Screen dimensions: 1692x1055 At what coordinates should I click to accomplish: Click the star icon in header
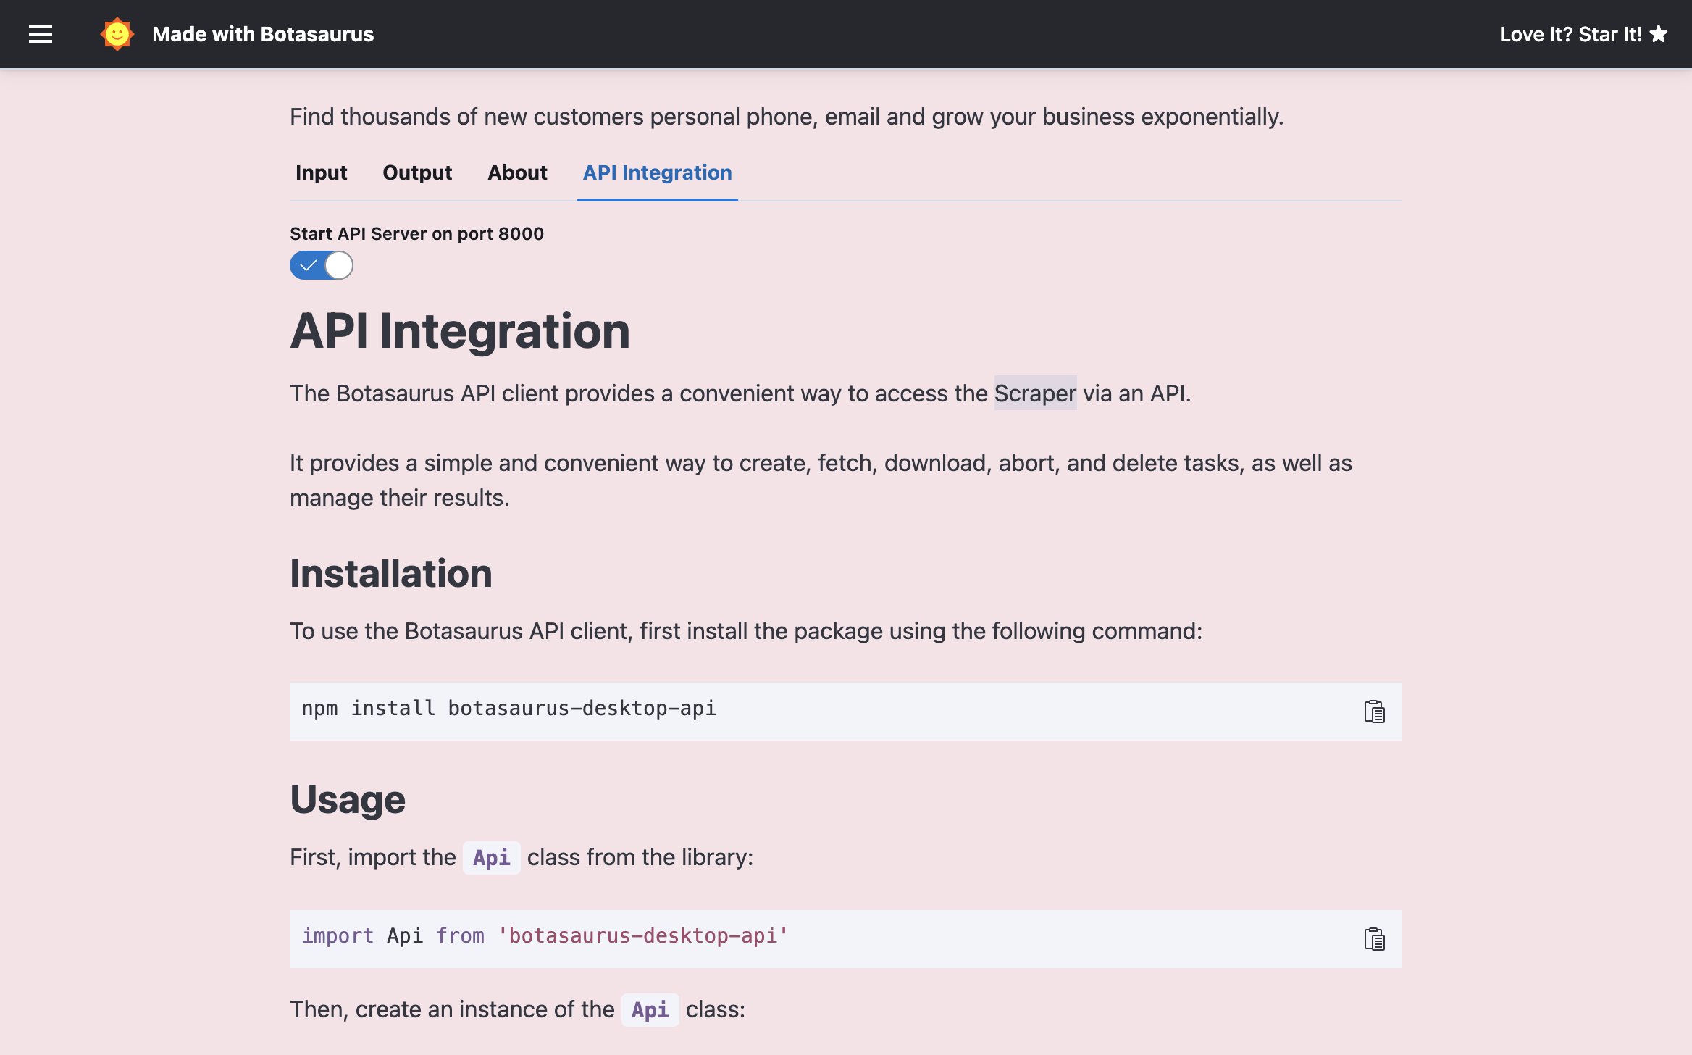point(1659,34)
